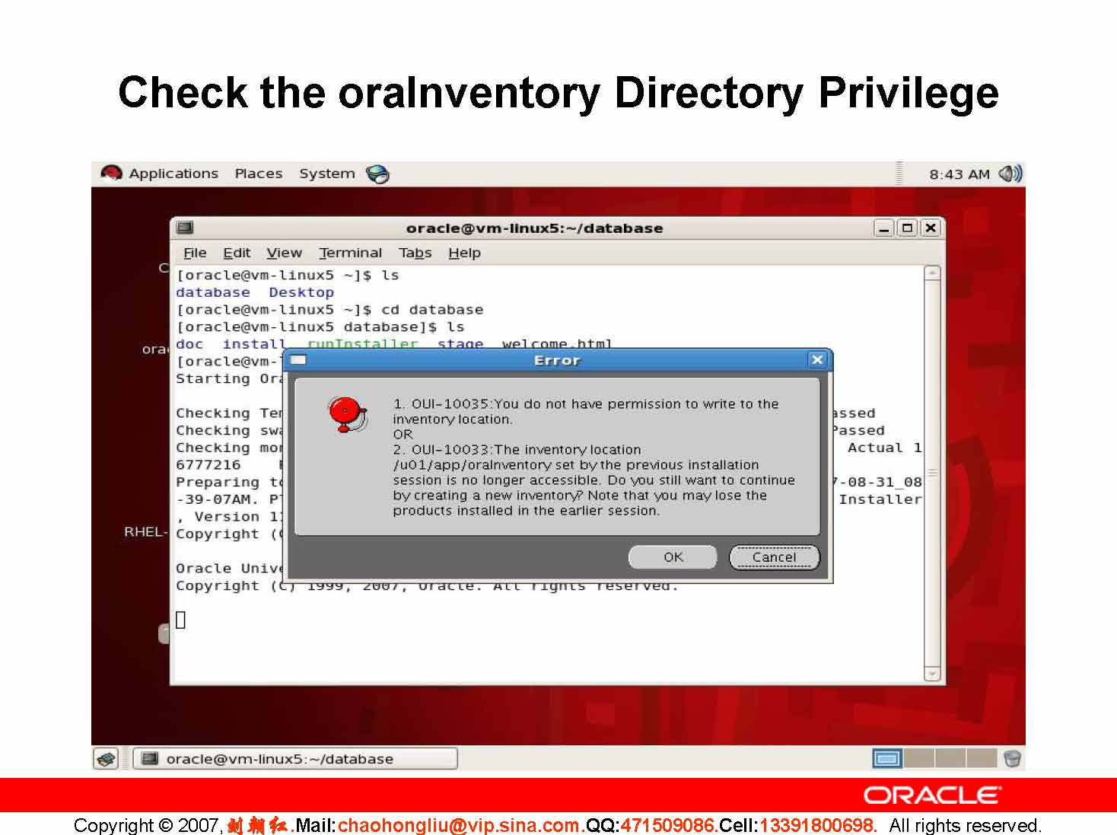Click the terminal cursor prompt

click(x=180, y=620)
